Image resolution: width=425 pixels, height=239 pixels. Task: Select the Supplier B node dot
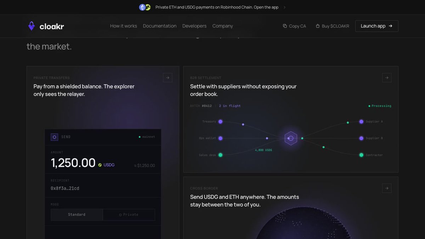click(x=361, y=138)
